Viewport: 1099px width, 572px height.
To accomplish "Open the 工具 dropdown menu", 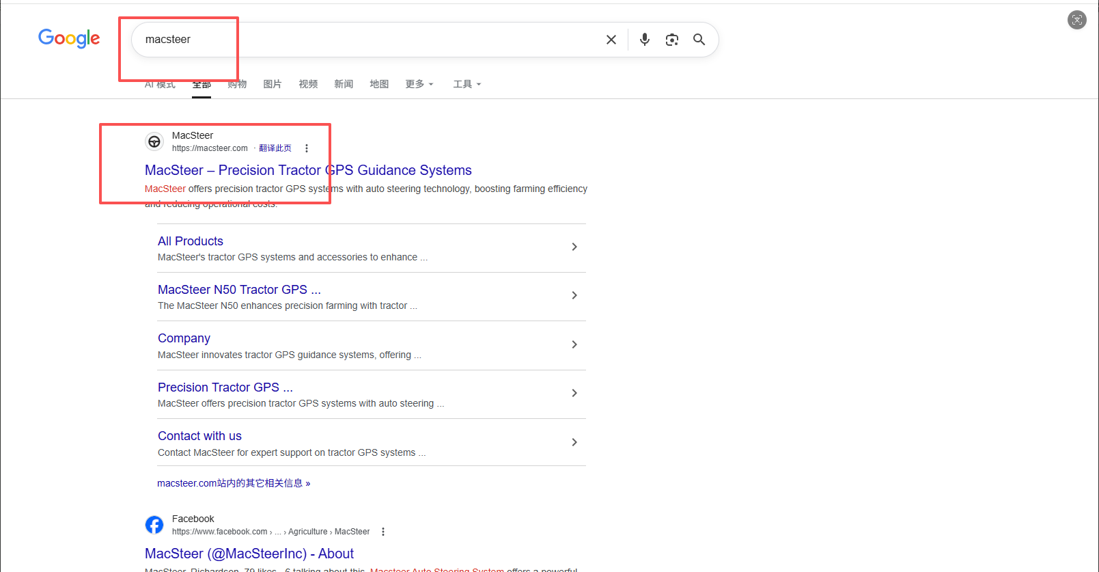I will 467,84.
